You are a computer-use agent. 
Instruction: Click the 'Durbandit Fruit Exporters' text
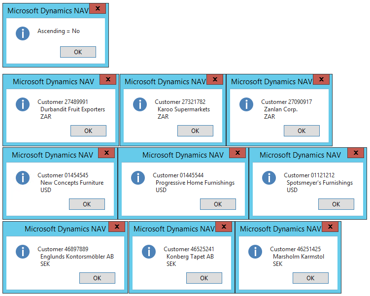(x=73, y=109)
